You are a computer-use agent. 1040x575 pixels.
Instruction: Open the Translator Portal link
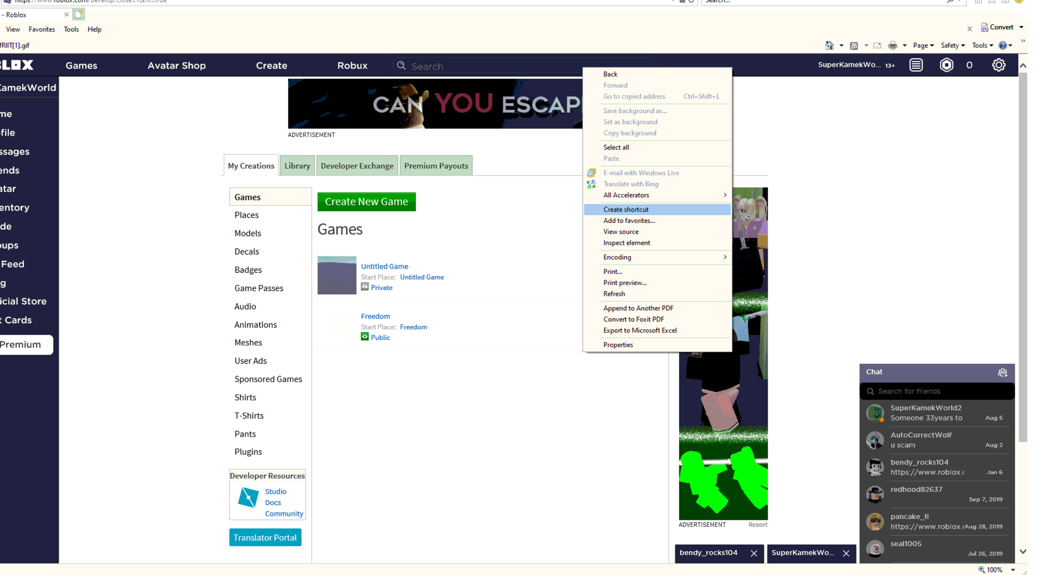point(265,537)
